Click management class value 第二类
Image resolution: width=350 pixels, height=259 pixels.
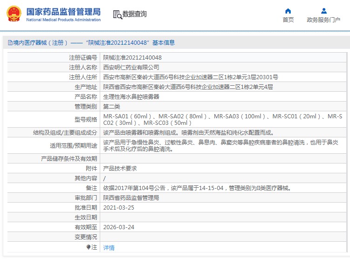111,107
